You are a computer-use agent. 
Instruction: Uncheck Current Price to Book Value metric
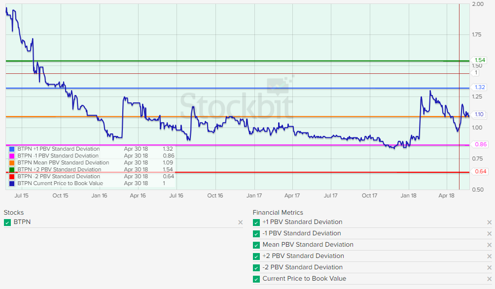(256, 279)
